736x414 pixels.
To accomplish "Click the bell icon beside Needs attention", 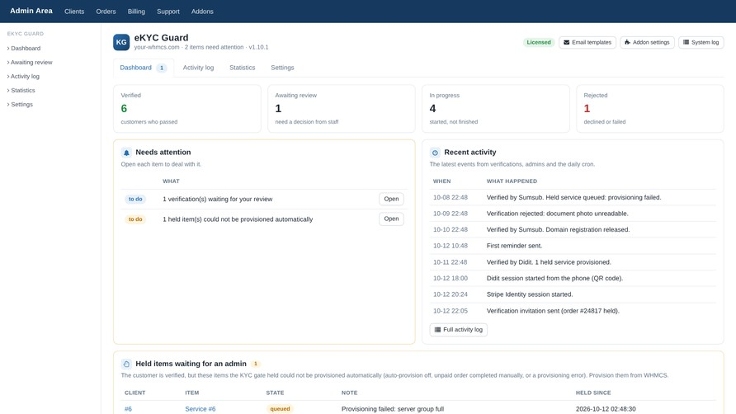I will (x=126, y=153).
